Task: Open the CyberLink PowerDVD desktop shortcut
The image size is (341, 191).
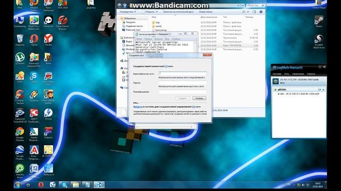Action: click(x=20, y=116)
